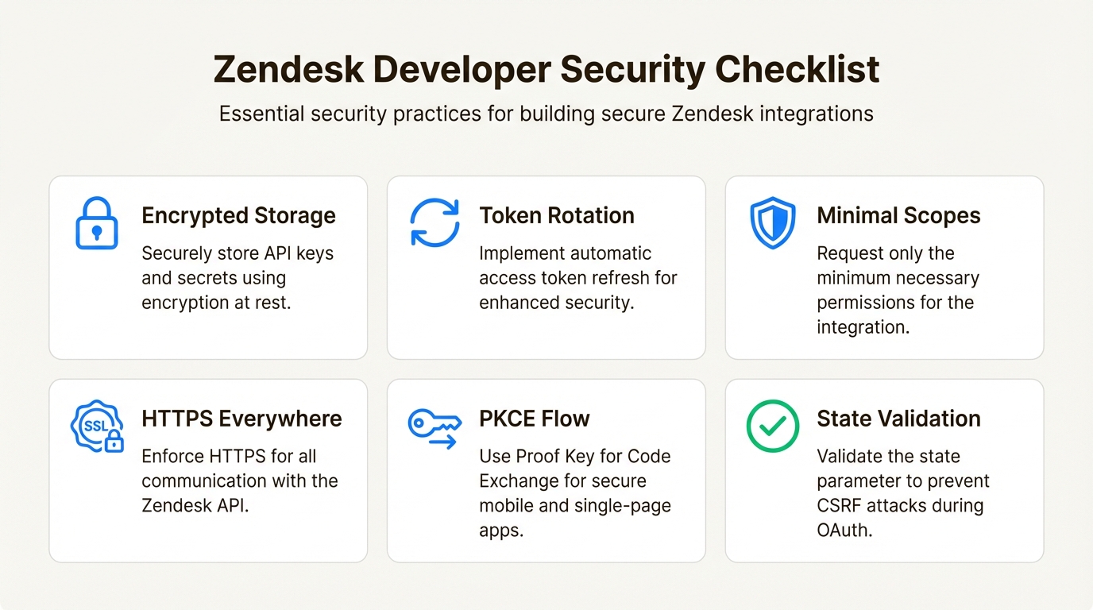
Task: Click the Essential security practices subtitle
Action: click(x=546, y=114)
